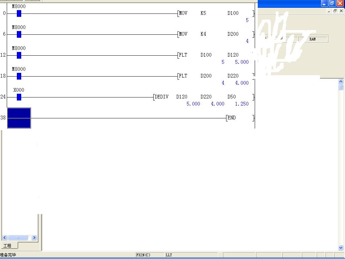Viewport: 345px width, 259px height.
Task: Click the vertical scrollbar up arrow
Action: point(341,82)
